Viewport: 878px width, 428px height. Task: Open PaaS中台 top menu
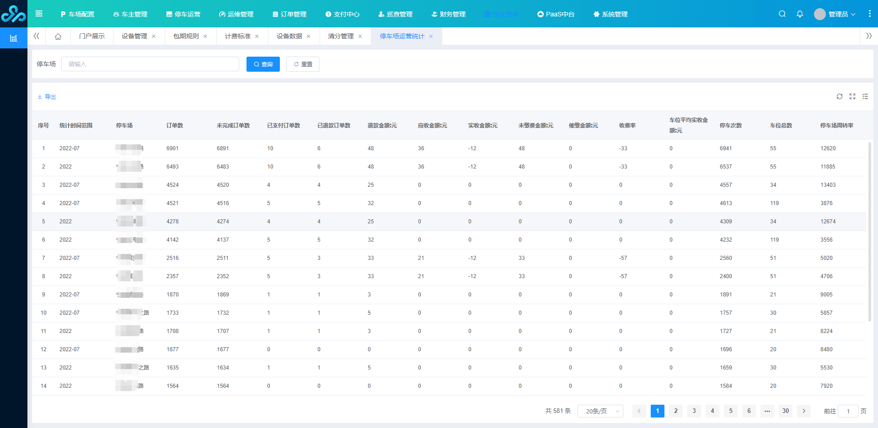[556, 14]
